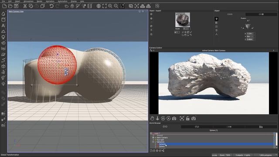The width and height of the screenshot is (279, 157).
Task: Click the downward arrow icon below the camera preview
Action: pos(157,118)
